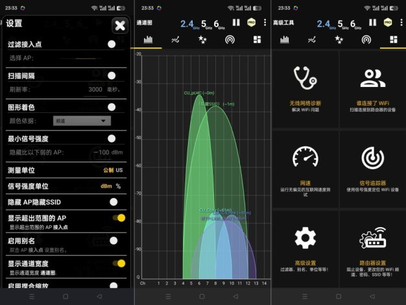Viewport: 406px width, 305px height.
Task: Select dBm signal strength unit
Action: 106,186
